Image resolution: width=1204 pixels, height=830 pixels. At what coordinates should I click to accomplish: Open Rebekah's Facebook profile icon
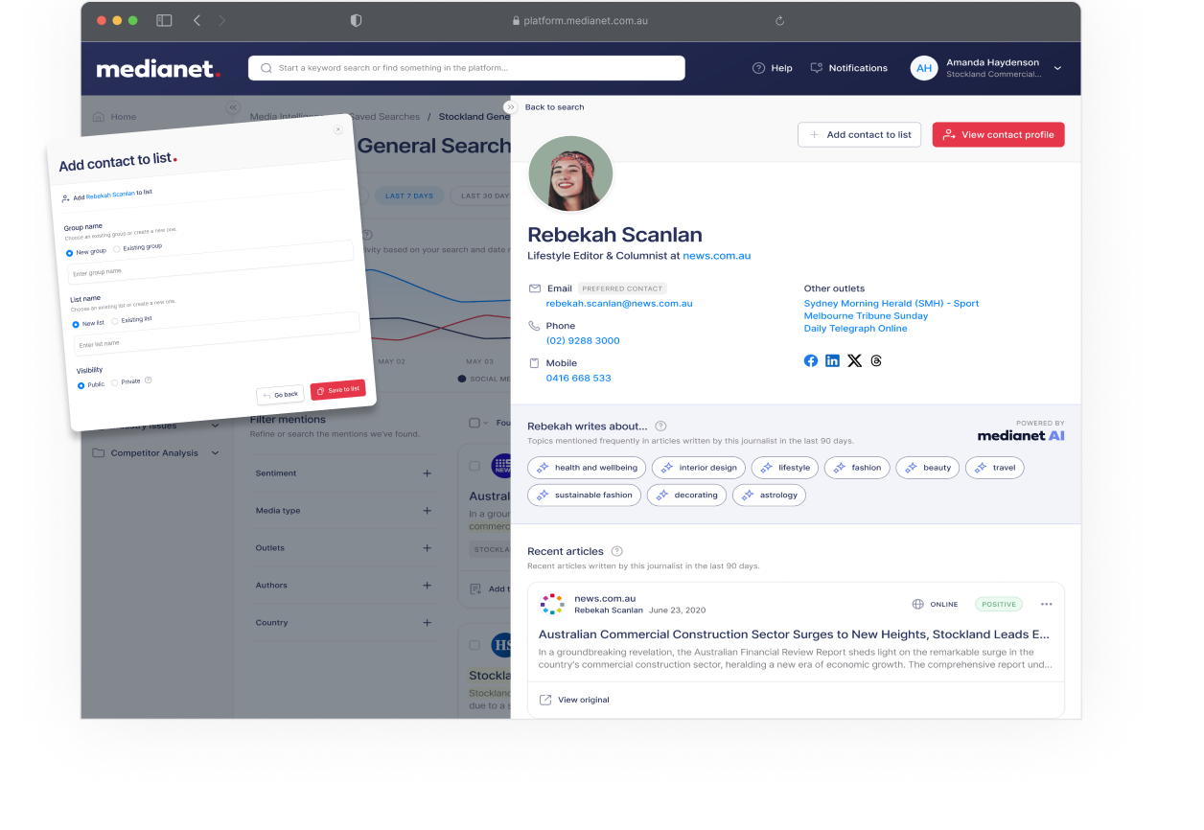pyautogui.click(x=811, y=360)
